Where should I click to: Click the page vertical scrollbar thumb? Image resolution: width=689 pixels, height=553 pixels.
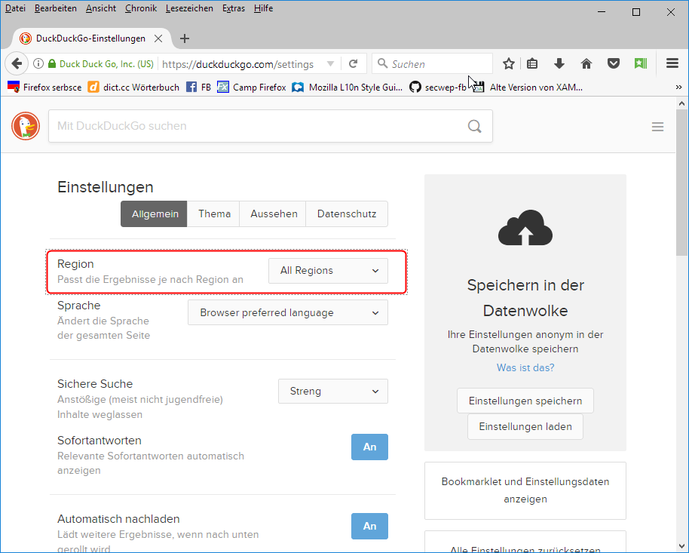(x=681, y=183)
